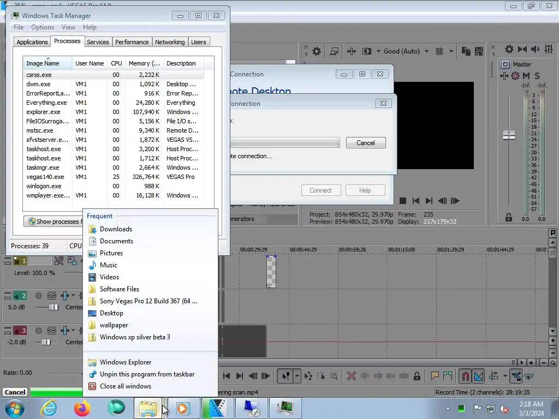Copy snapshot to clipboard icon in preview
Image resolution: width=559 pixels, height=419 pixels.
point(466,51)
